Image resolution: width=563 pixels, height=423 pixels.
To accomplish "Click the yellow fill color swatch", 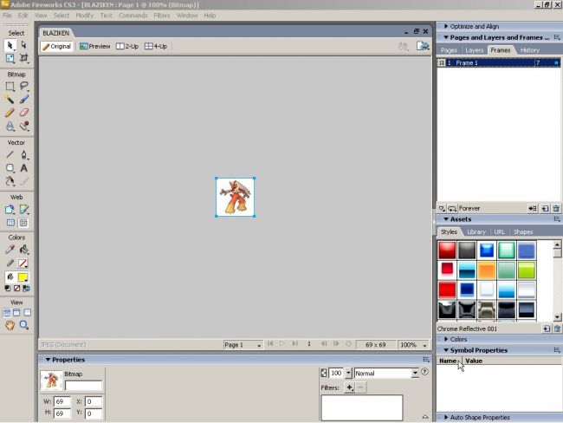I will (23, 277).
